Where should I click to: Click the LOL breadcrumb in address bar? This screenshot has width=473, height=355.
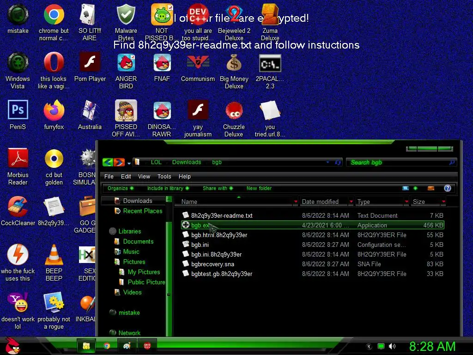click(x=156, y=162)
